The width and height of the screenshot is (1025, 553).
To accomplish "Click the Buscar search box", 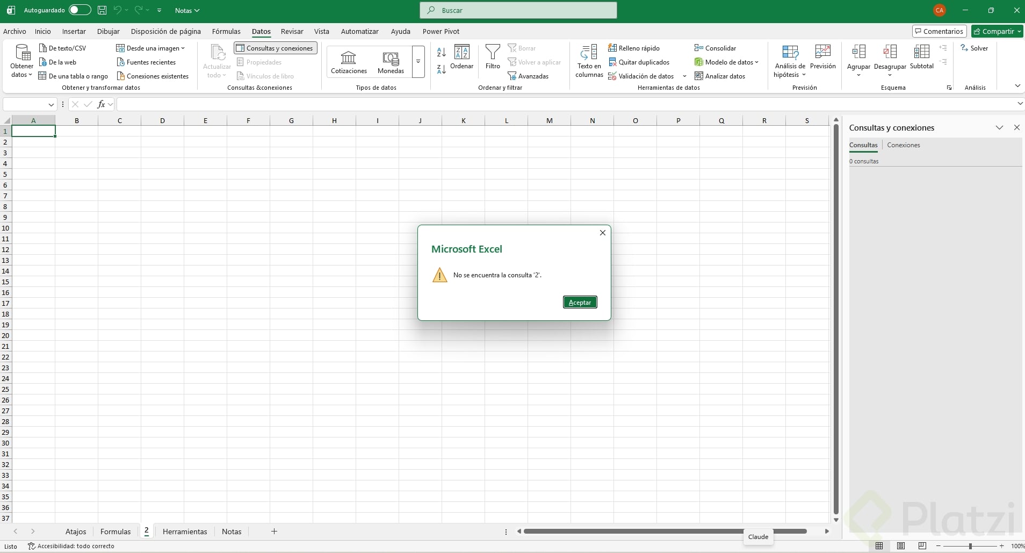I will coord(518,10).
